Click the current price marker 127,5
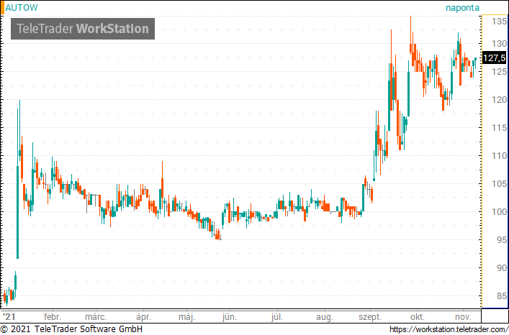The width and height of the screenshot is (509, 335). [494, 58]
